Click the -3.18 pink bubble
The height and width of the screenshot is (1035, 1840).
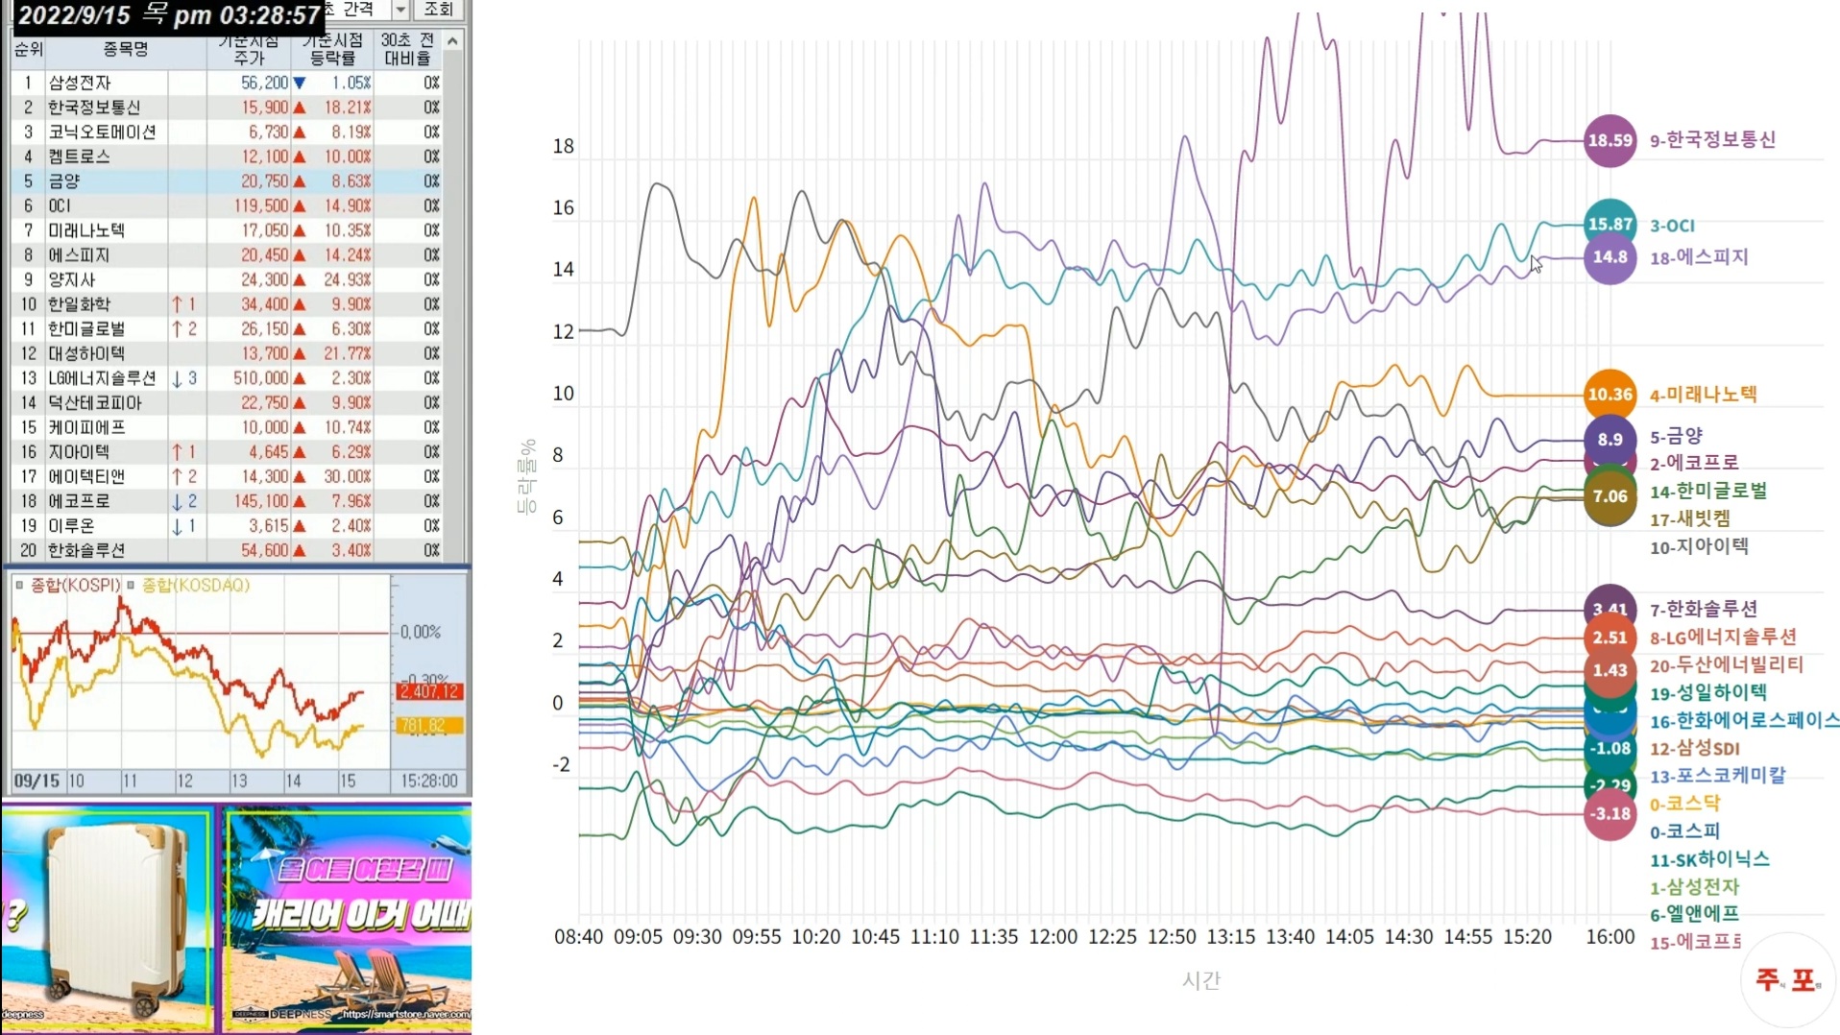click(1610, 813)
